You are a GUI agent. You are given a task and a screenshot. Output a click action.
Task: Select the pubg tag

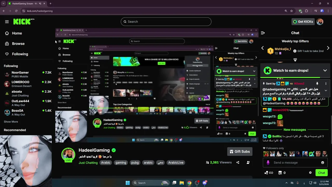point(135,163)
